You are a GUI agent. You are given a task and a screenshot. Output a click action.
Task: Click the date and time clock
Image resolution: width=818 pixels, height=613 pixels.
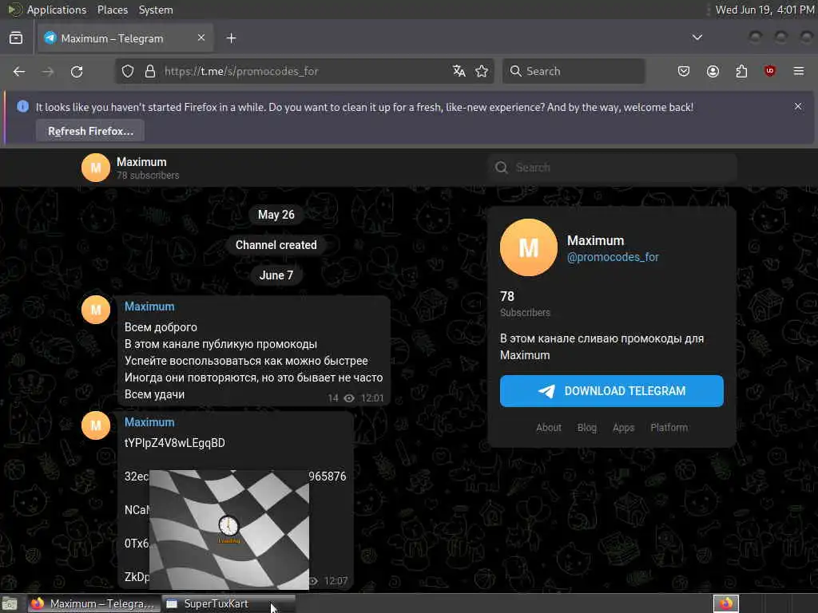(764, 10)
